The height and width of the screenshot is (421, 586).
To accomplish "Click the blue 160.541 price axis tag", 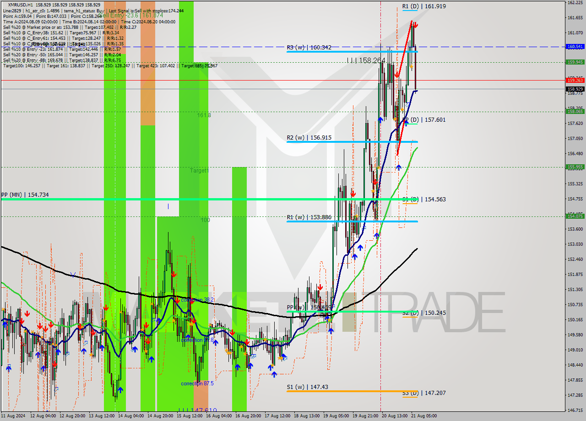I will [x=575, y=47].
